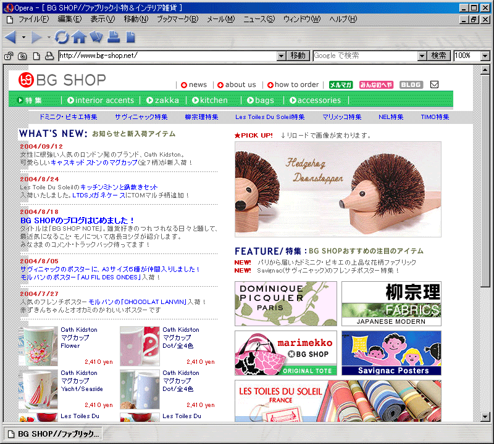
Task: Click the padlock security icon
Action: [x=9, y=56]
